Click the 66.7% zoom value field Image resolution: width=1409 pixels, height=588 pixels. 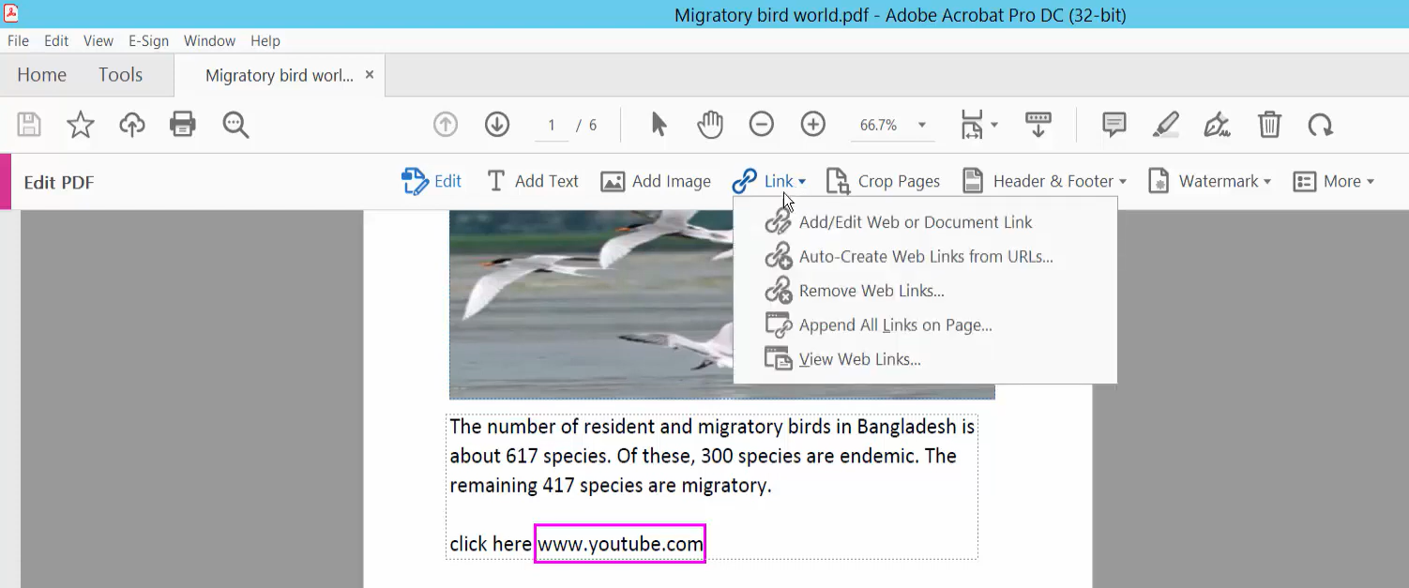[x=878, y=125]
